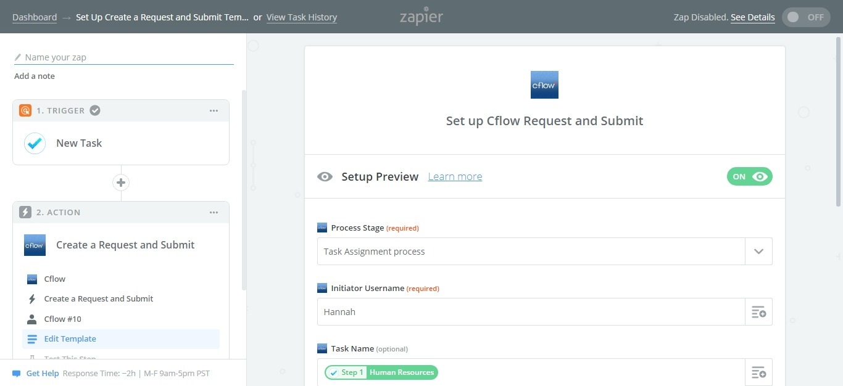Click the action step lightning bolt icon

tap(25, 212)
